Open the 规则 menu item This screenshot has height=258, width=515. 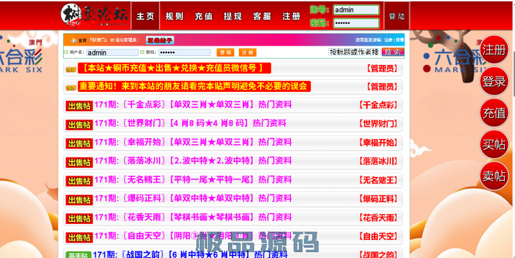[174, 17]
